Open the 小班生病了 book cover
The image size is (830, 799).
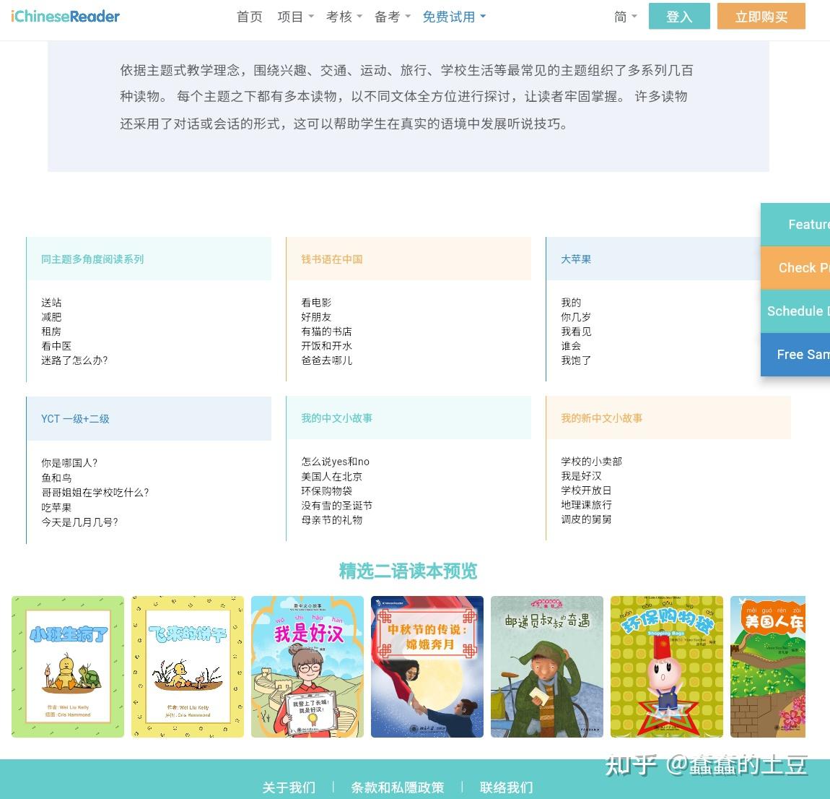[68, 666]
